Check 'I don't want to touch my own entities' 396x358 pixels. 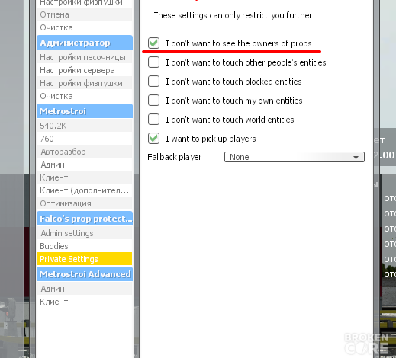pyautogui.click(x=153, y=101)
